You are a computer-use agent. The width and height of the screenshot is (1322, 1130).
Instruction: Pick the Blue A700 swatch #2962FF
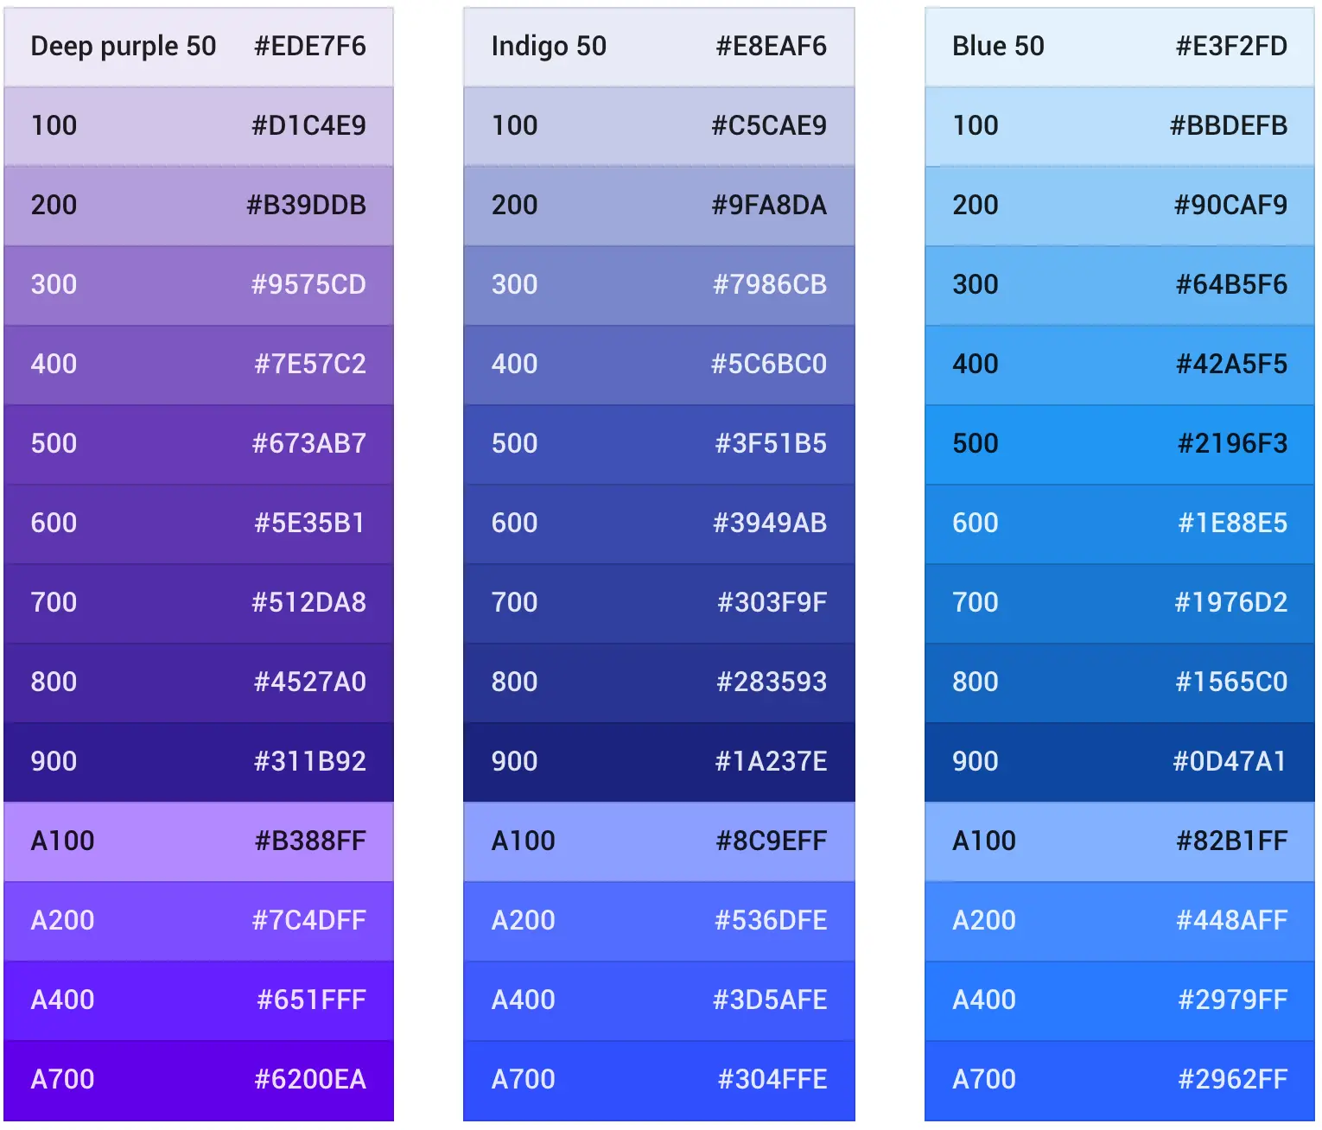click(x=1120, y=1081)
